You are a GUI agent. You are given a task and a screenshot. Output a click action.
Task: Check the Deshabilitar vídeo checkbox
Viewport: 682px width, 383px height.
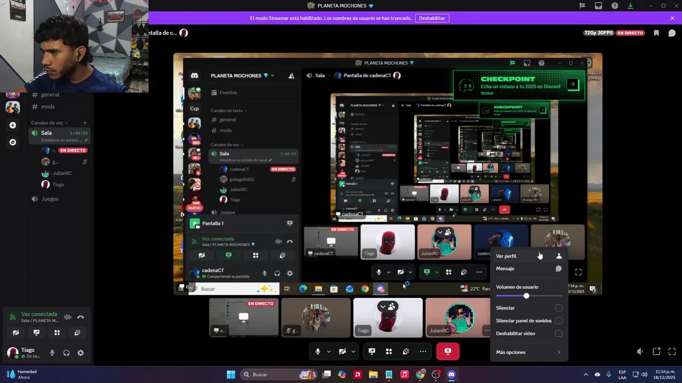pos(558,334)
